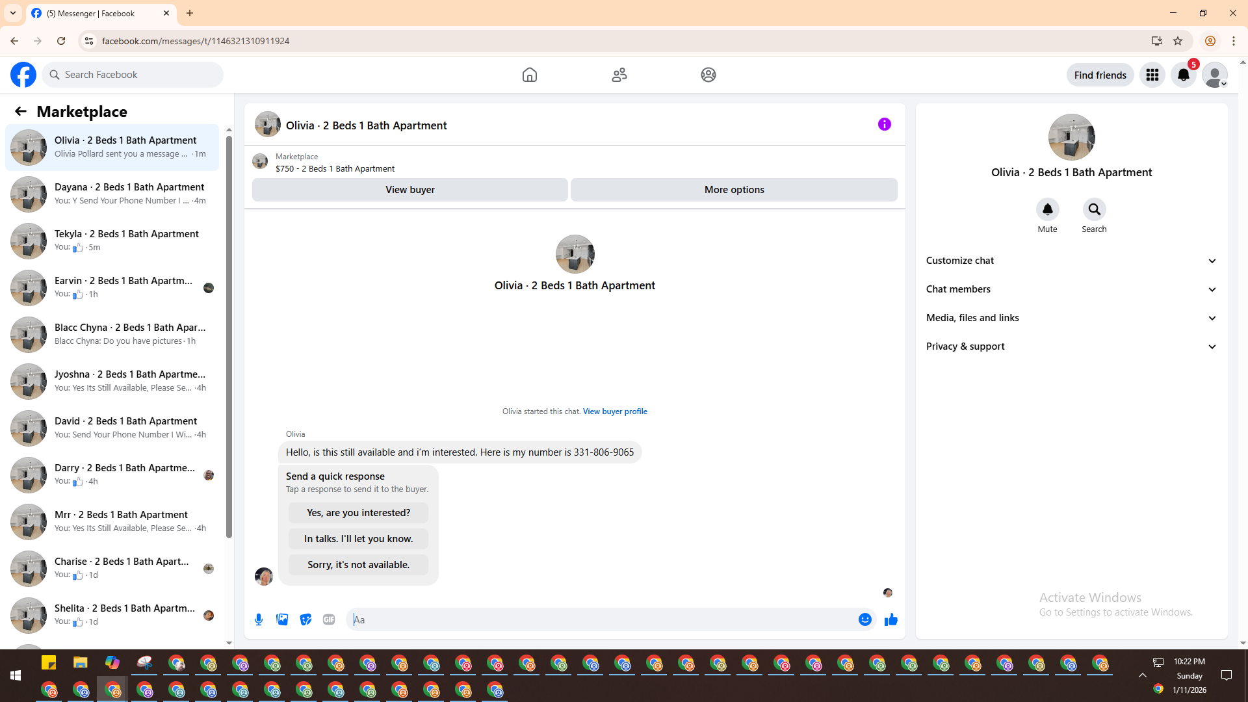Screen dimensions: 1248x702
Task: Open Sticky Notes in taskbar
Action: 49,662
